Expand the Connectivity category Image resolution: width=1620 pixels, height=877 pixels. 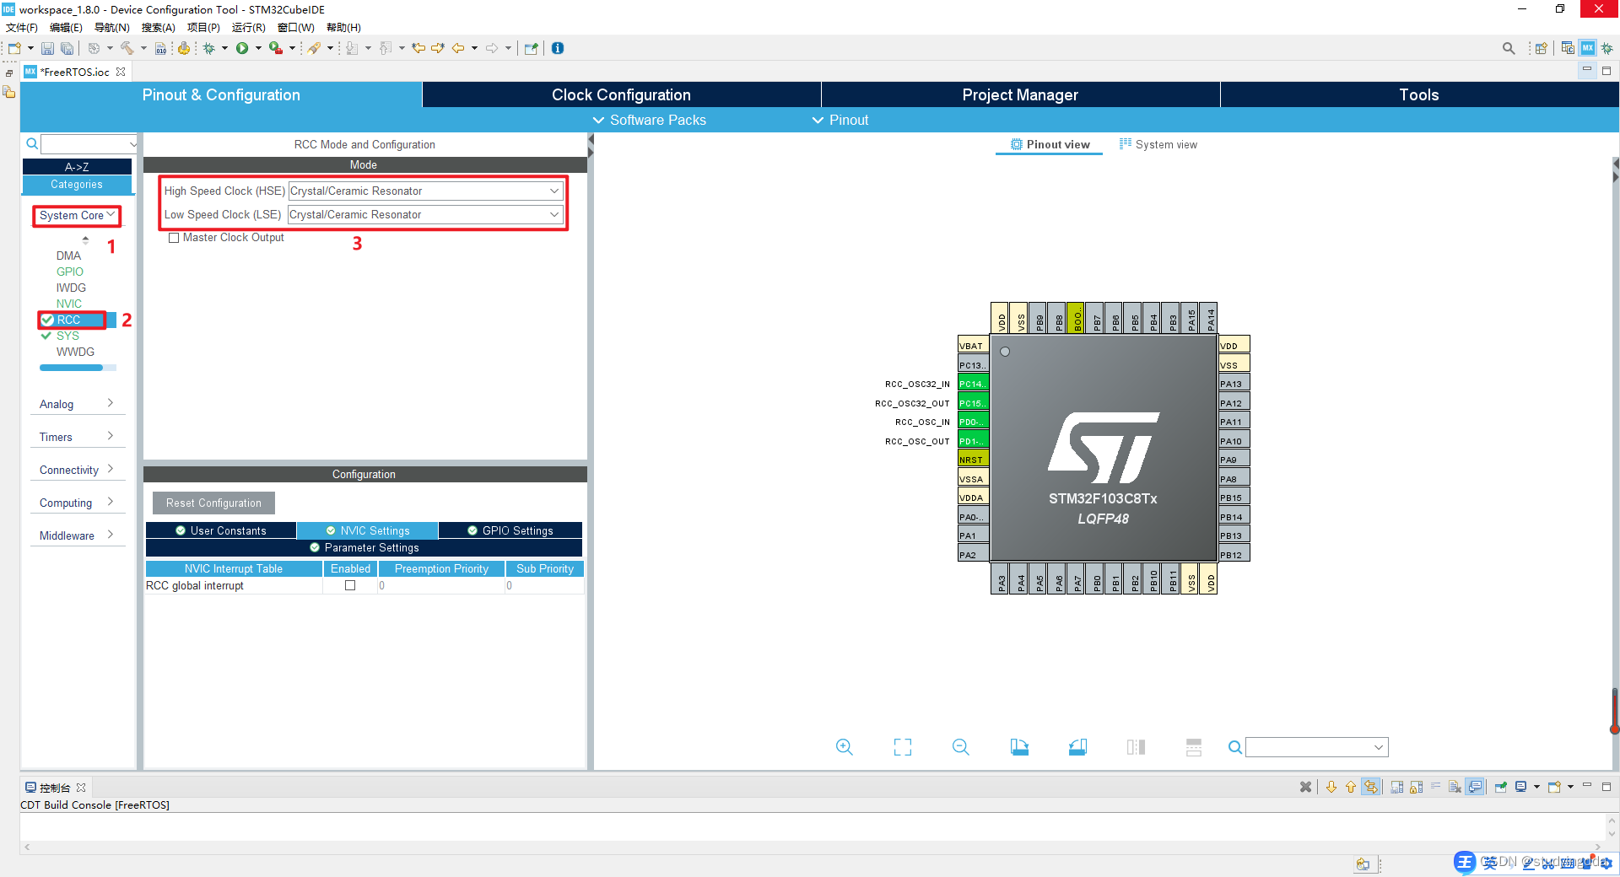[77, 470]
